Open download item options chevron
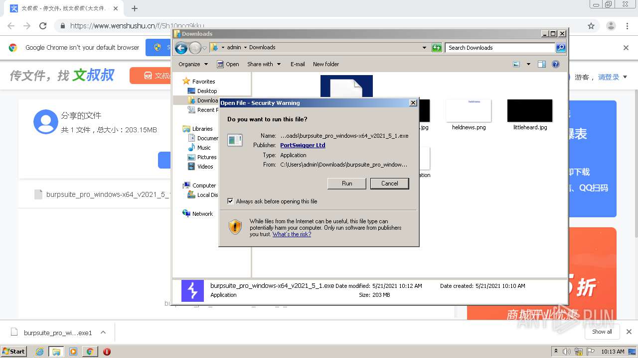Screen dimensions: 638x358 coord(103,332)
